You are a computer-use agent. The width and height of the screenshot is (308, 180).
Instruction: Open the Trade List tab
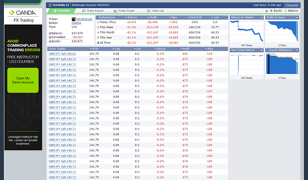[x=155, y=11]
